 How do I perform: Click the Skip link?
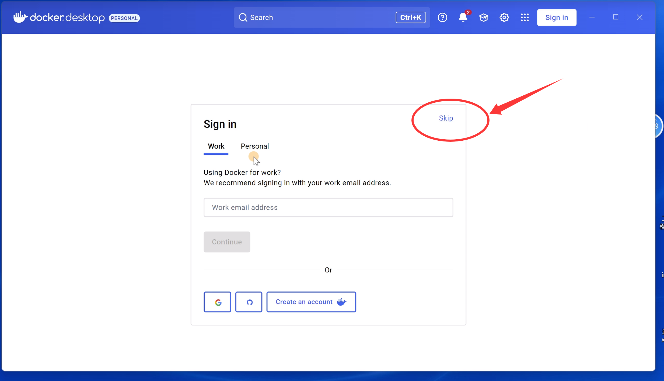pyautogui.click(x=446, y=118)
